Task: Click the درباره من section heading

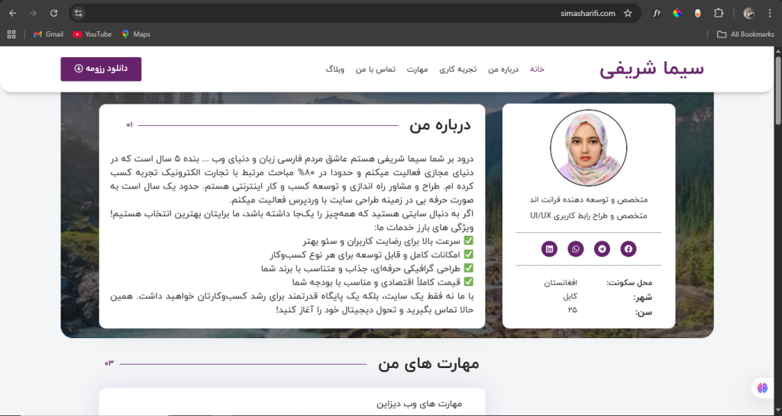Action: point(440,124)
